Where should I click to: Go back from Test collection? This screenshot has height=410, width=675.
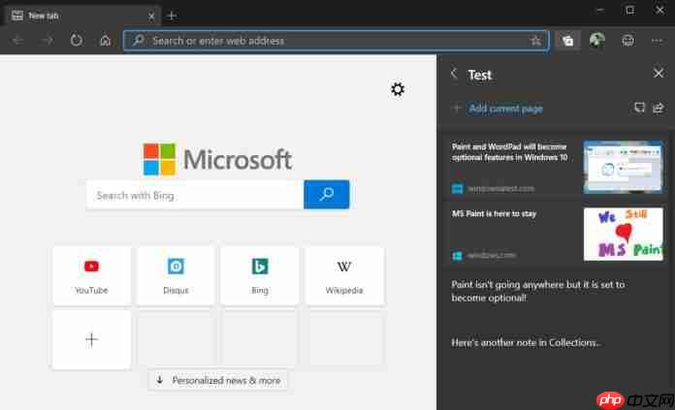pyautogui.click(x=454, y=74)
